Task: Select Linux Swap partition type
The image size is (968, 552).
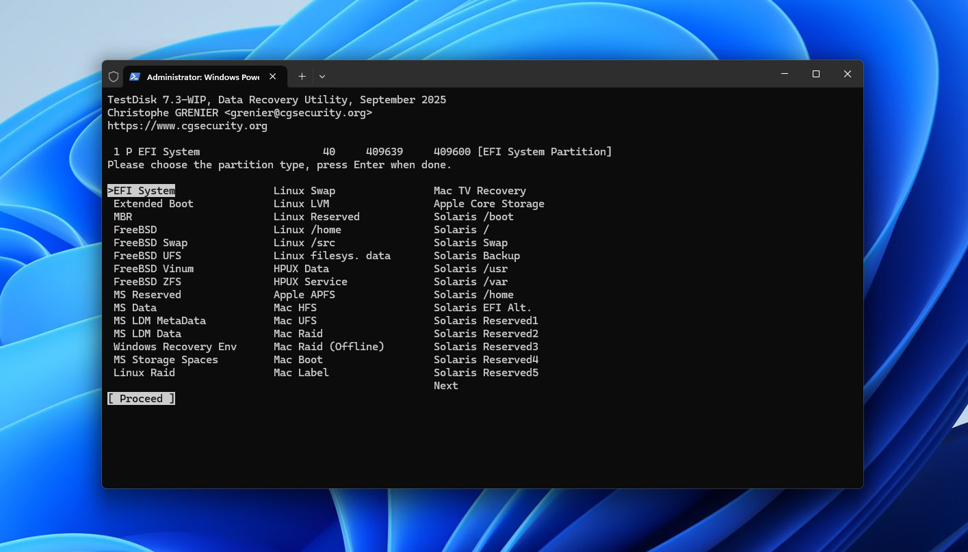Action: coord(304,191)
